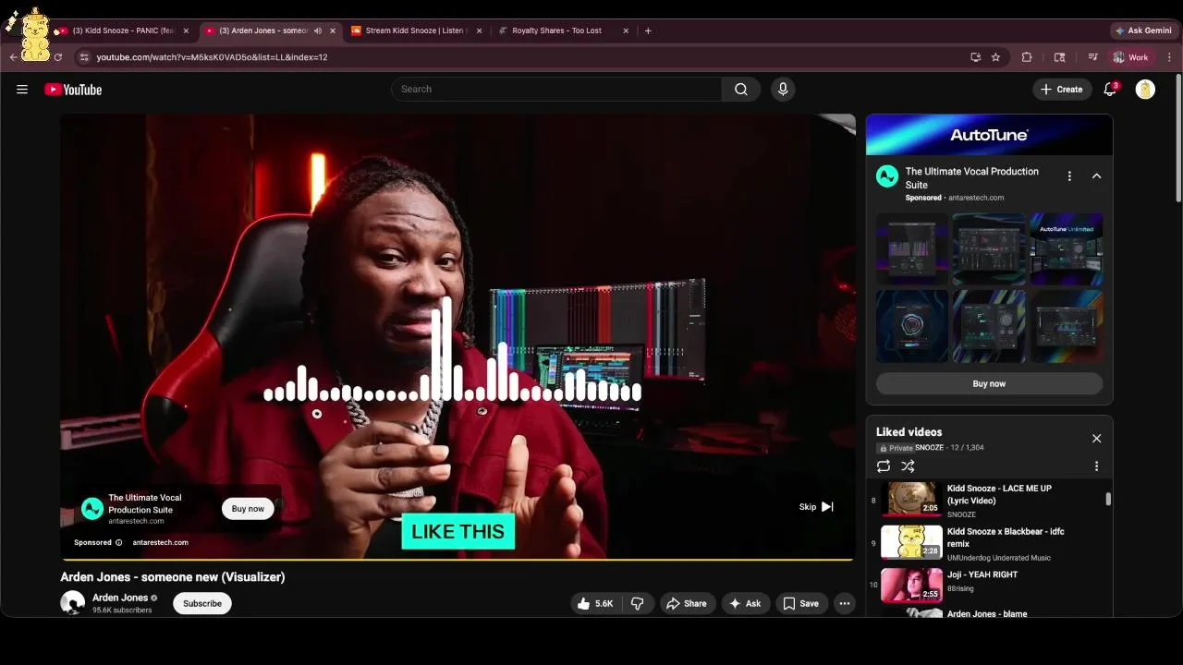
Task: Open Chrome's three-dot menu
Action: click(1169, 57)
